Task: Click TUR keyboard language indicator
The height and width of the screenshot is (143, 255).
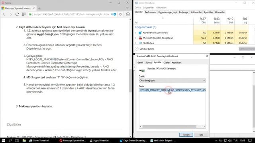Action: tap(235, 141)
